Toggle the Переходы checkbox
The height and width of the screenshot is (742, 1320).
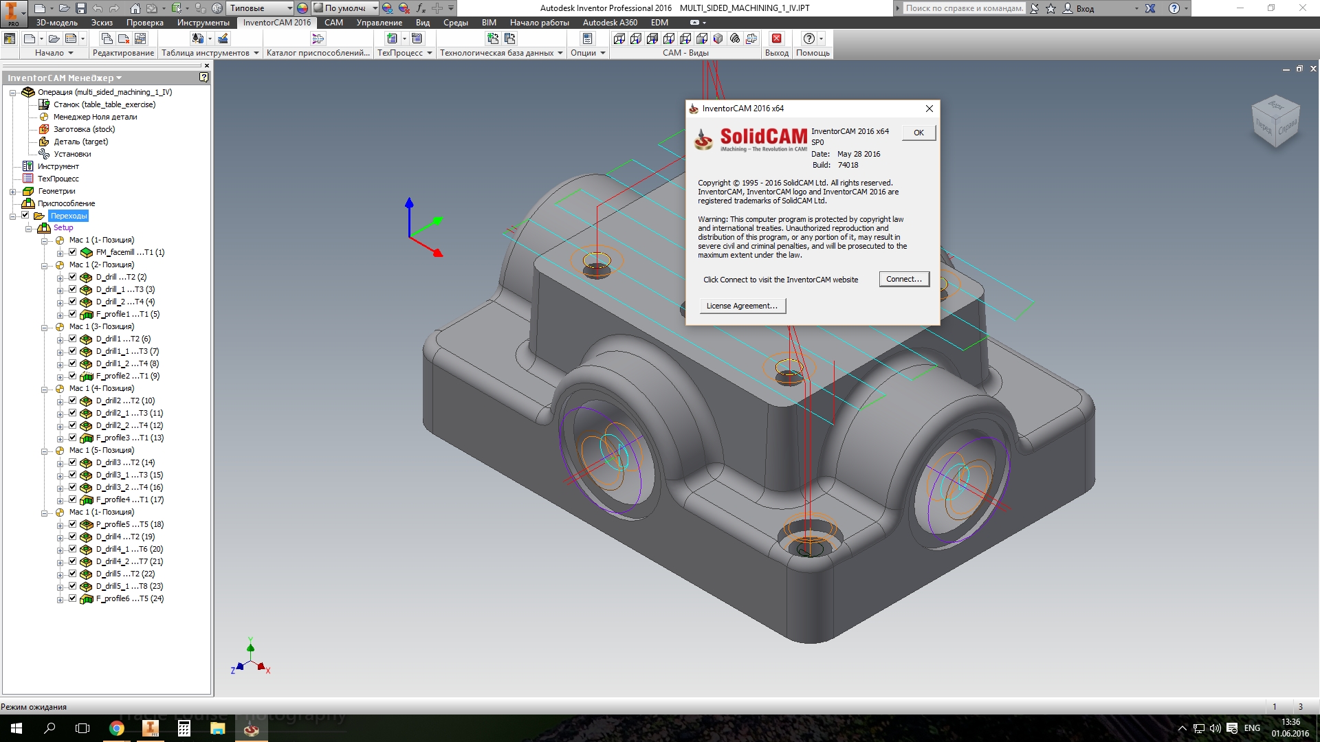tap(25, 215)
